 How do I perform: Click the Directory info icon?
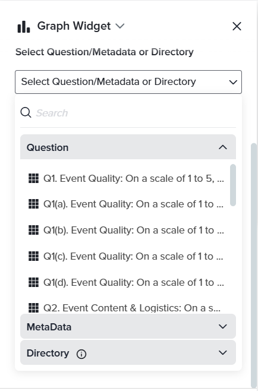81,354
